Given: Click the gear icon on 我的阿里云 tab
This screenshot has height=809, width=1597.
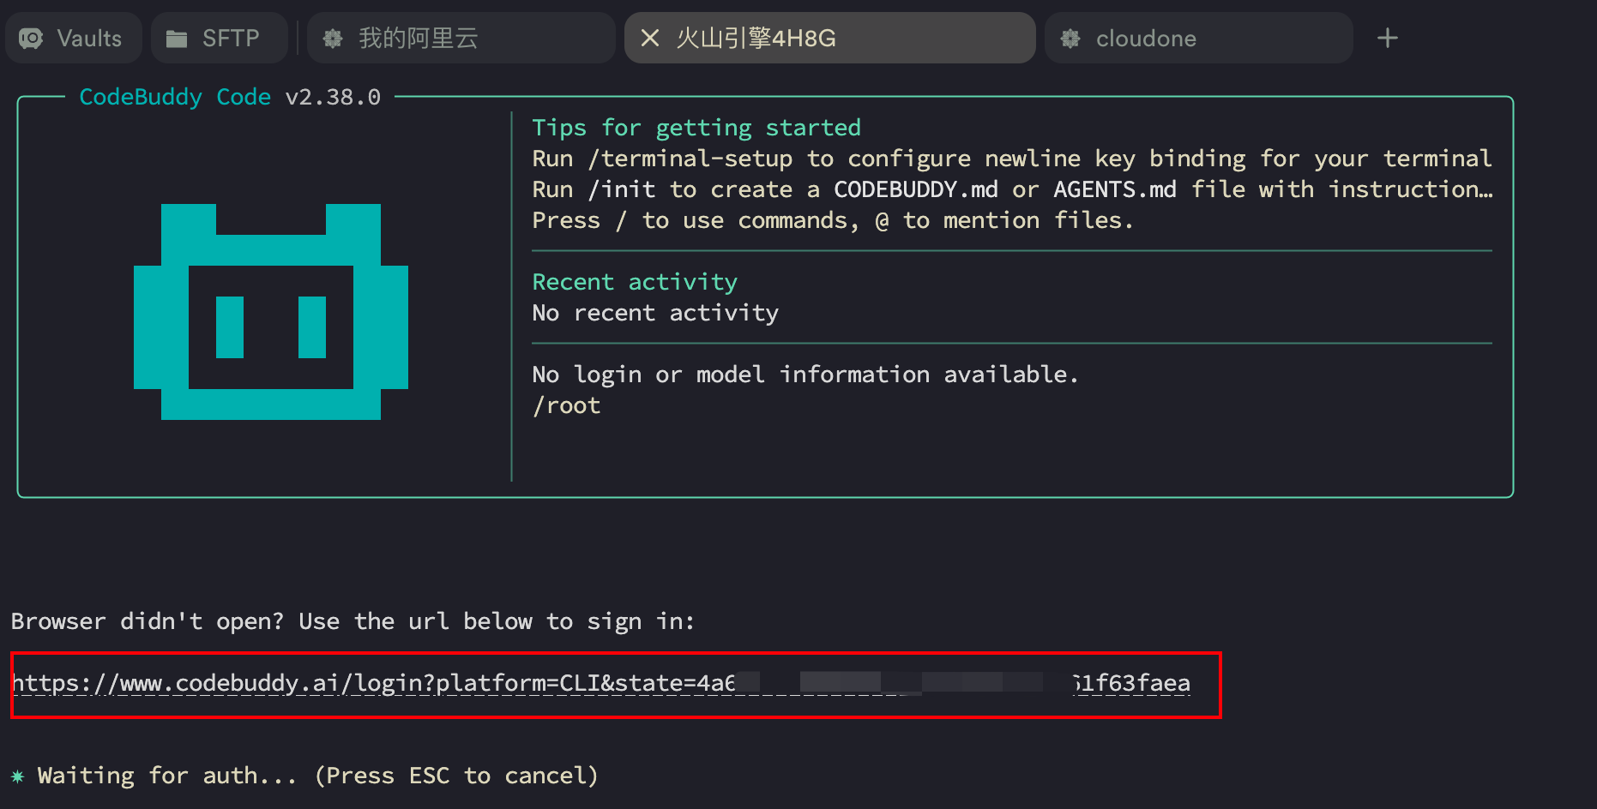Looking at the screenshot, I should click(x=333, y=38).
